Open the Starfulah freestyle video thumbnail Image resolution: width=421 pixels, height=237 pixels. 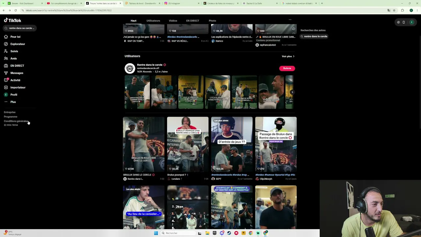point(232,207)
